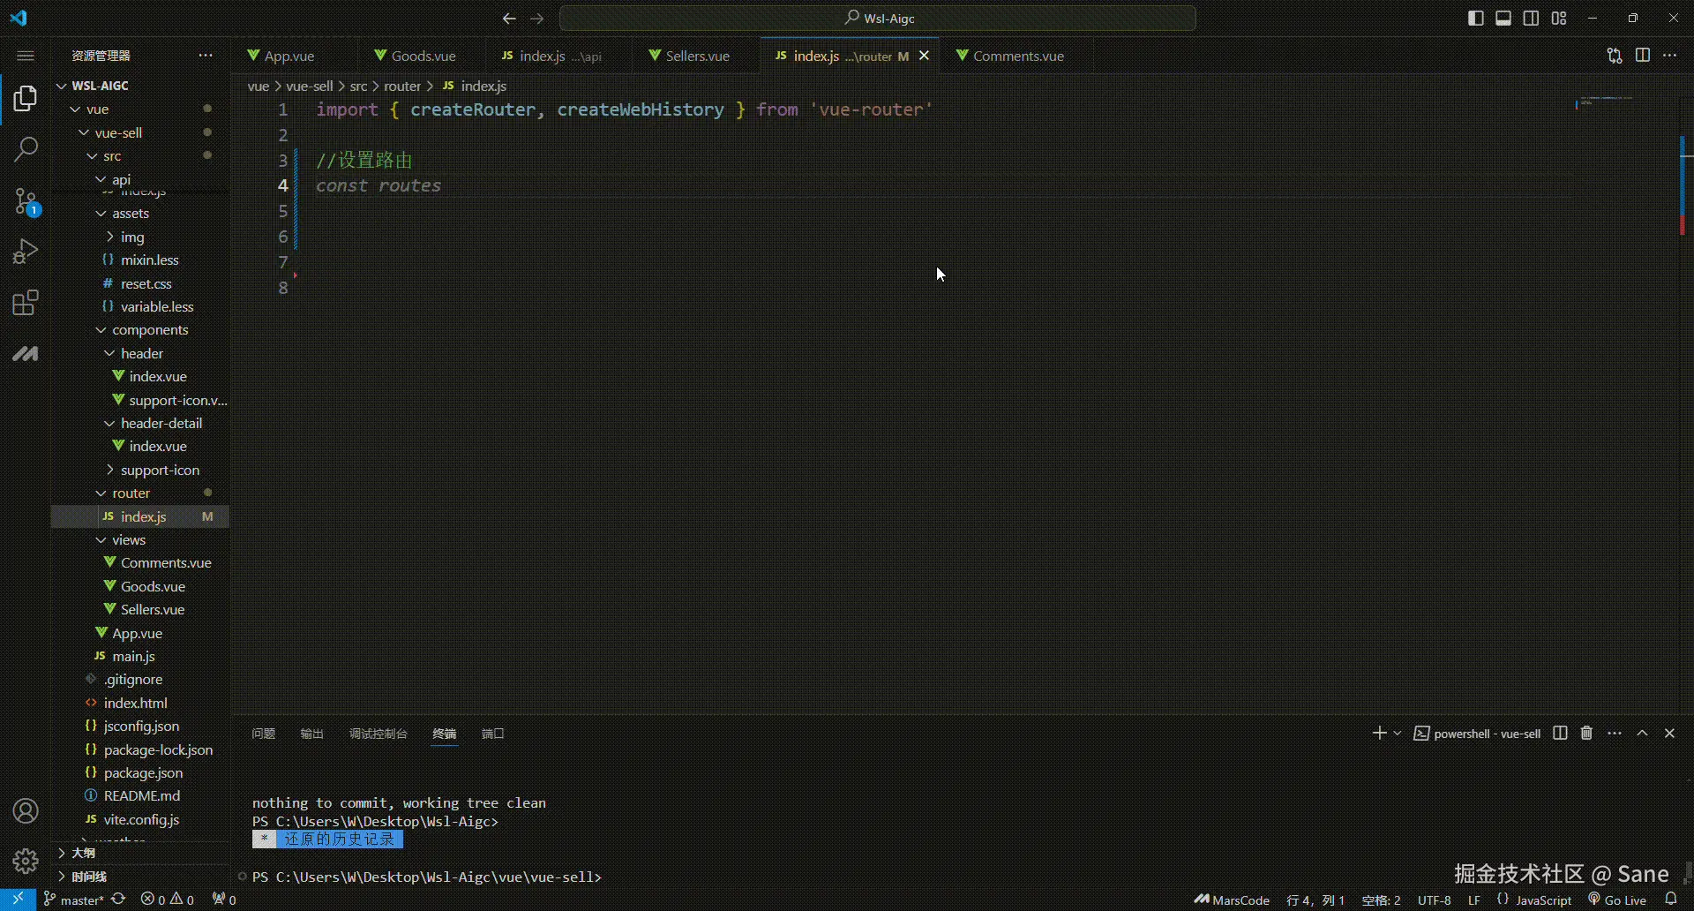Toggle the primary sidebar visibility
Image resolution: width=1694 pixels, height=911 pixels.
(1475, 18)
